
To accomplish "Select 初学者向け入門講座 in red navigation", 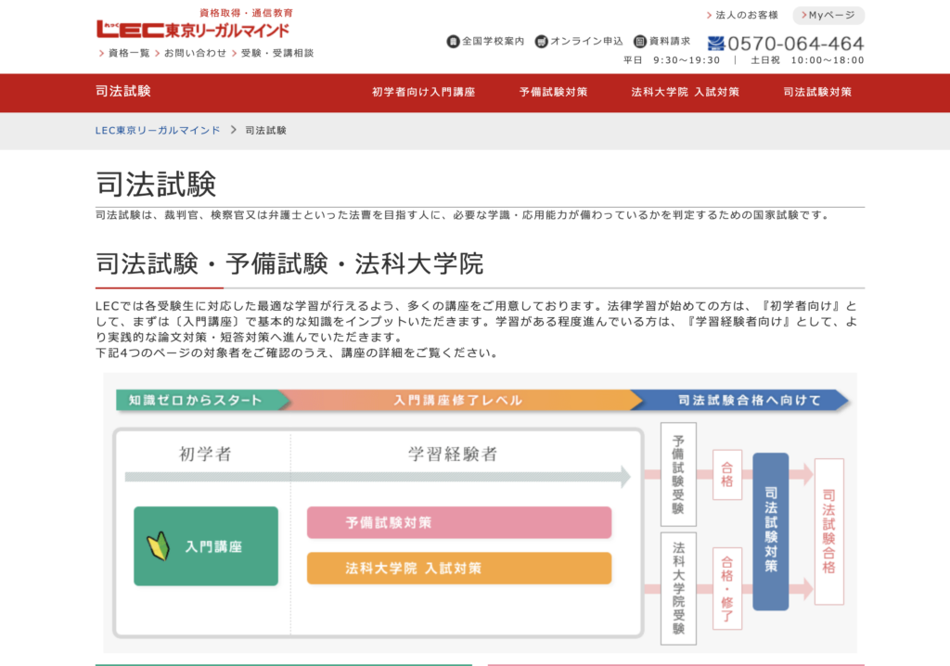I will pyautogui.click(x=423, y=93).
